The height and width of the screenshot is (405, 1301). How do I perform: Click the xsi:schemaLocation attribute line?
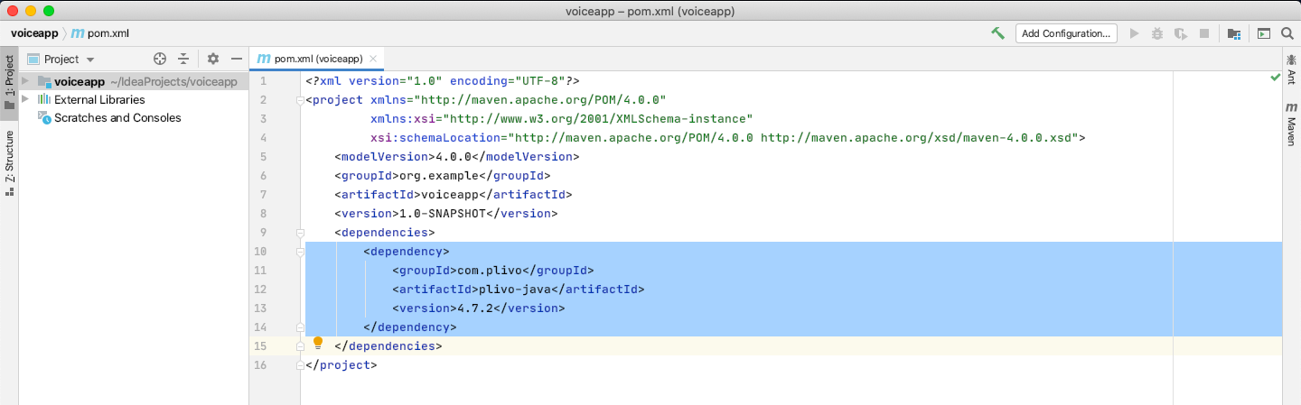727,138
